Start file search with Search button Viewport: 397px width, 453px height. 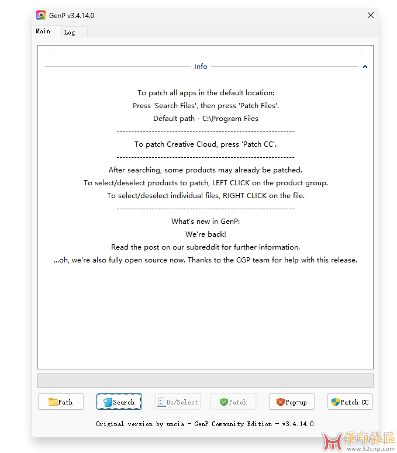(x=119, y=402)
